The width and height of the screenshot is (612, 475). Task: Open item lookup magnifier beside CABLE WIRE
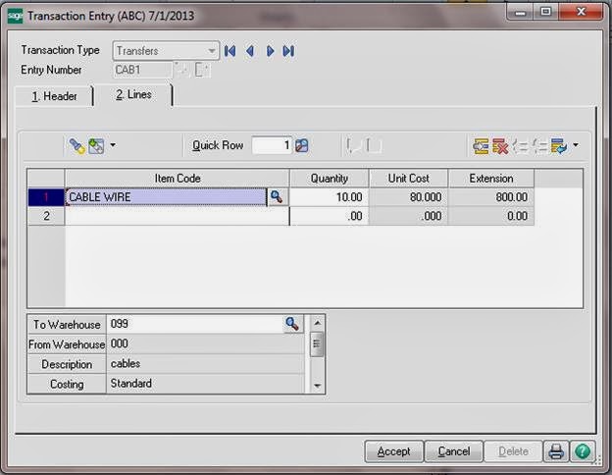[278, 197]
